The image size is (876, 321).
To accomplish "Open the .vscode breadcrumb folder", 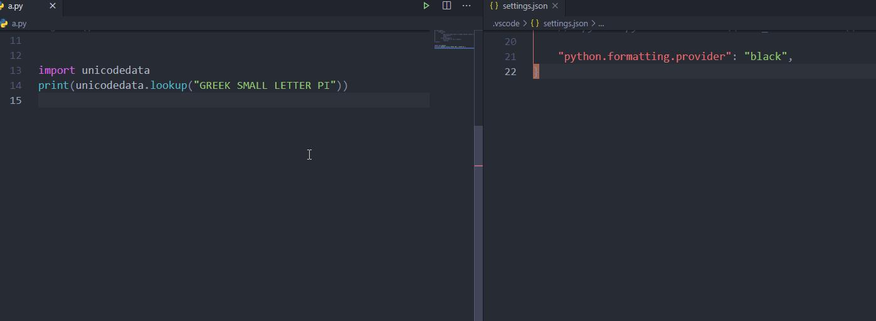I will [x=505, y=24].
